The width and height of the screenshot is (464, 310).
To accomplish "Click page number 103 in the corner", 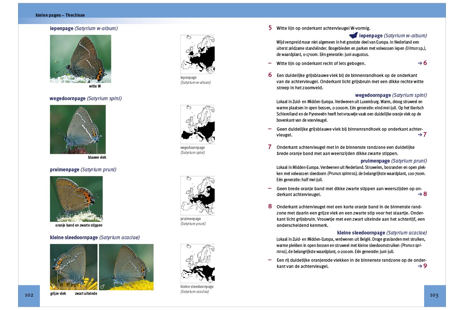I will point(434,295).
